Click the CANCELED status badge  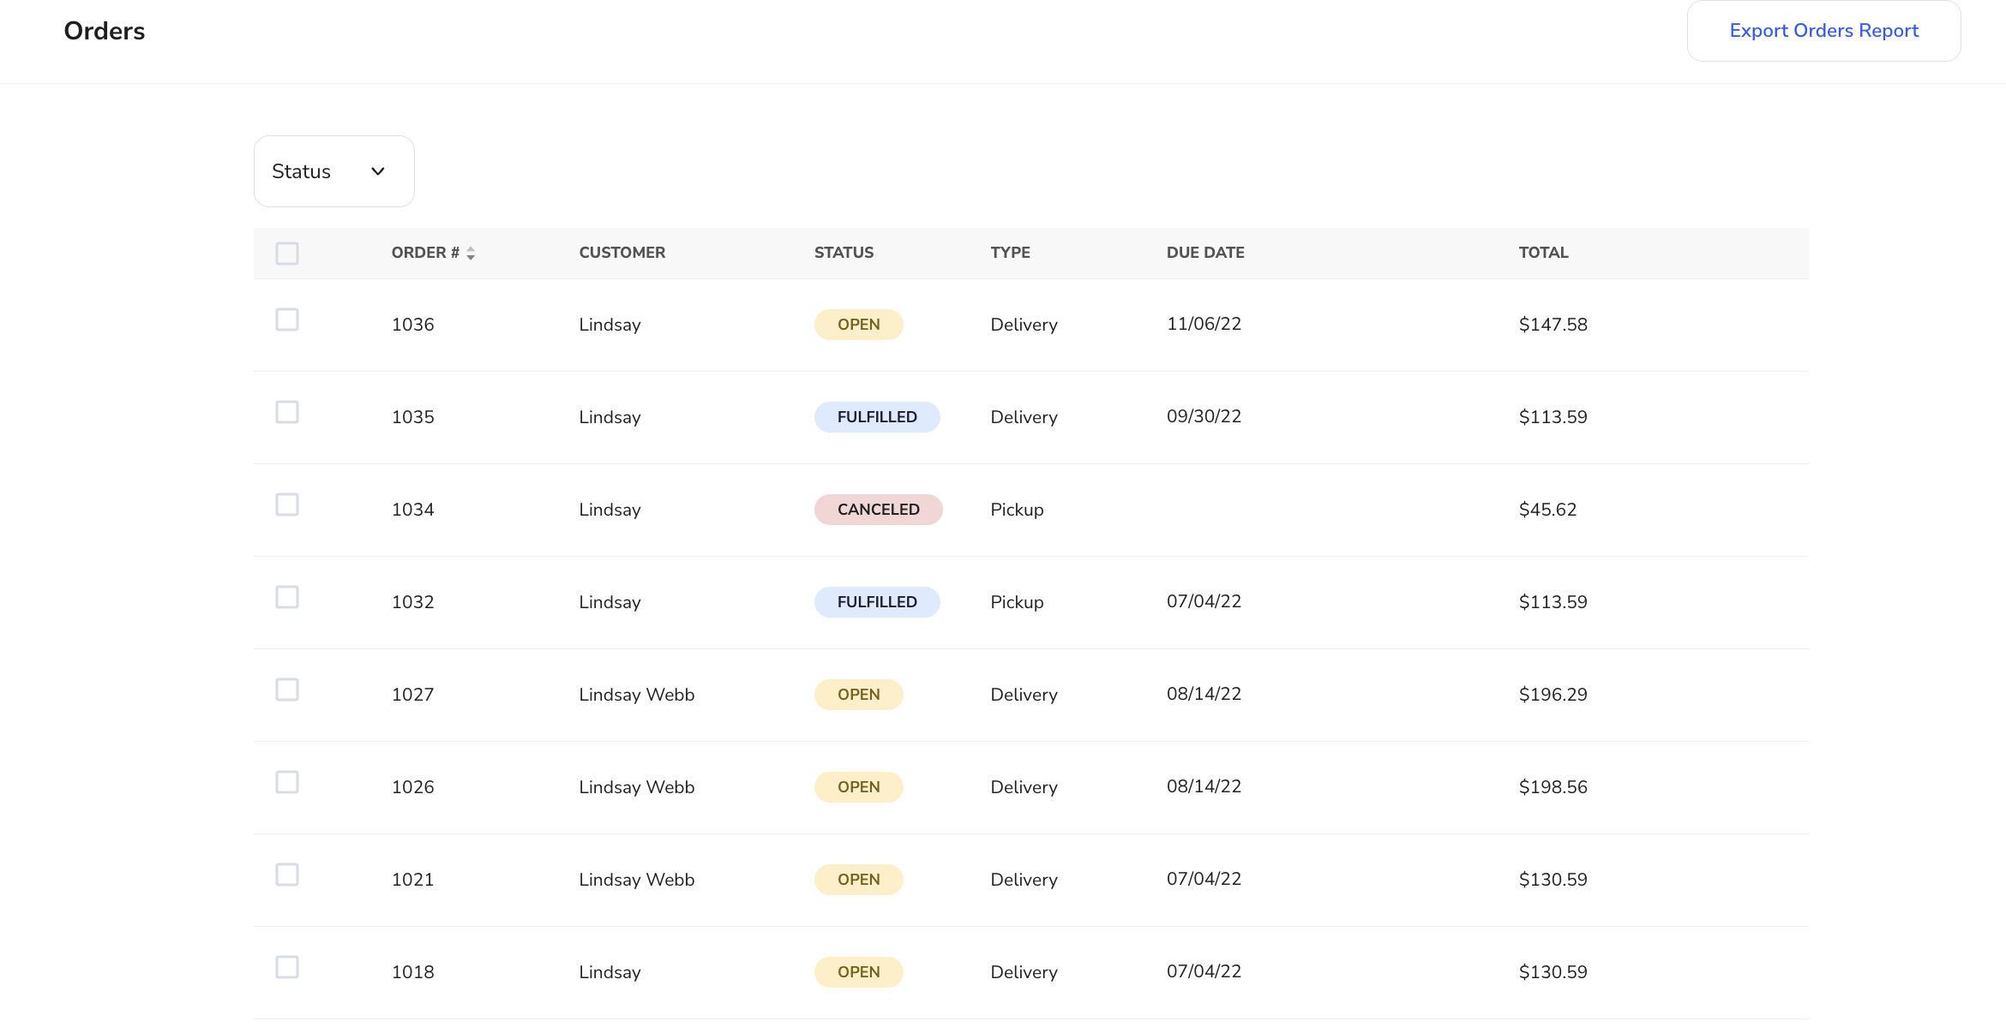[x=878, y=510]
